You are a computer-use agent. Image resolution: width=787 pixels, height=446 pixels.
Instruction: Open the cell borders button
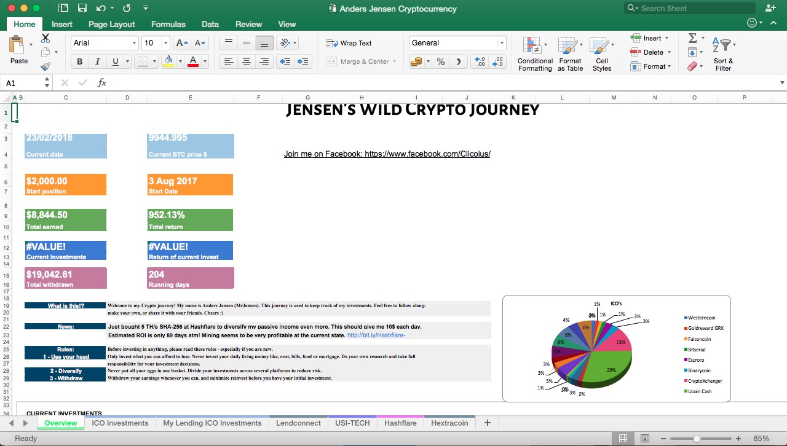[x=142, y=61]
